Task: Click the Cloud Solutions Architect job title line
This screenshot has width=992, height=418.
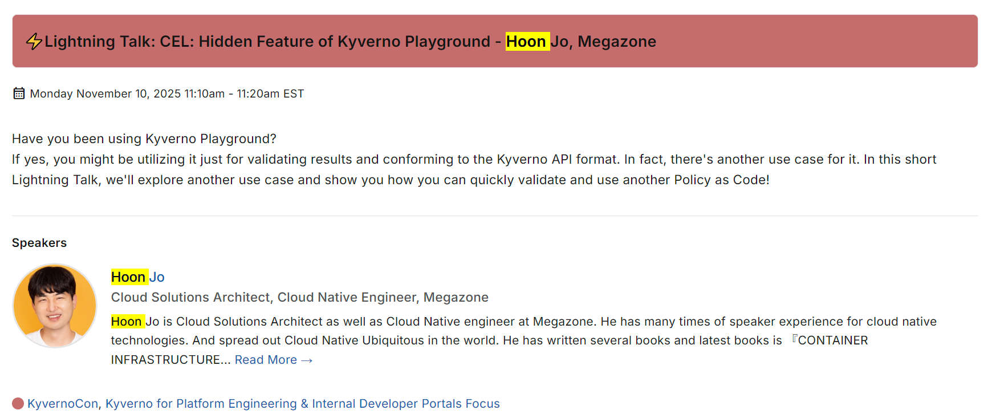Action: click(299, 297)
